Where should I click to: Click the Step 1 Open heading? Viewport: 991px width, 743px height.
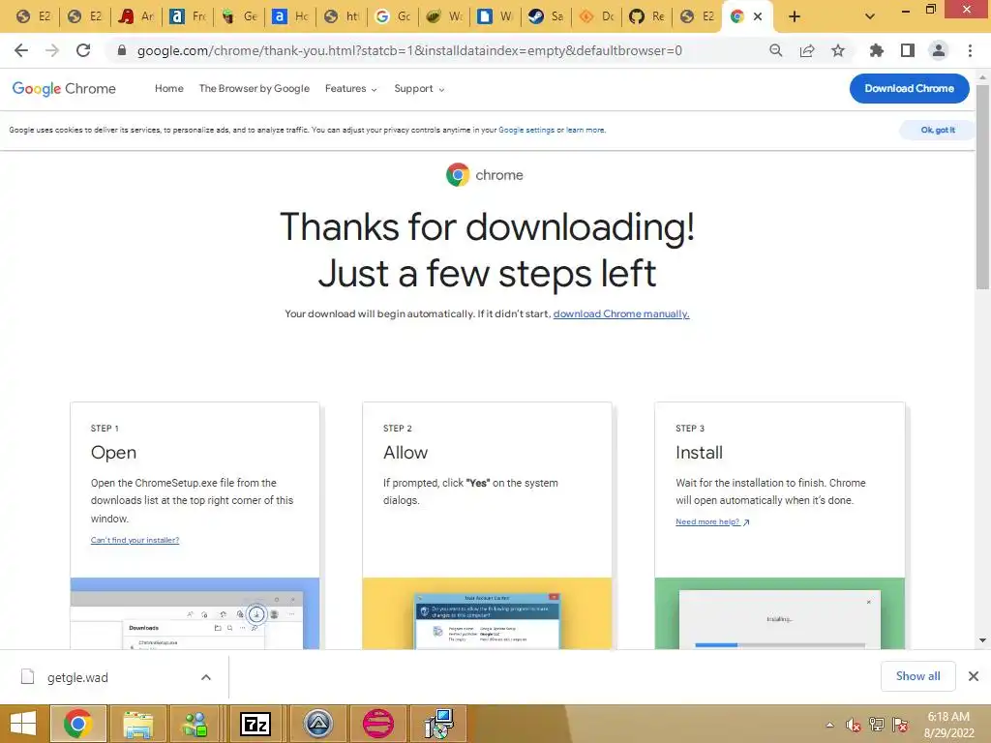(114, 453)
